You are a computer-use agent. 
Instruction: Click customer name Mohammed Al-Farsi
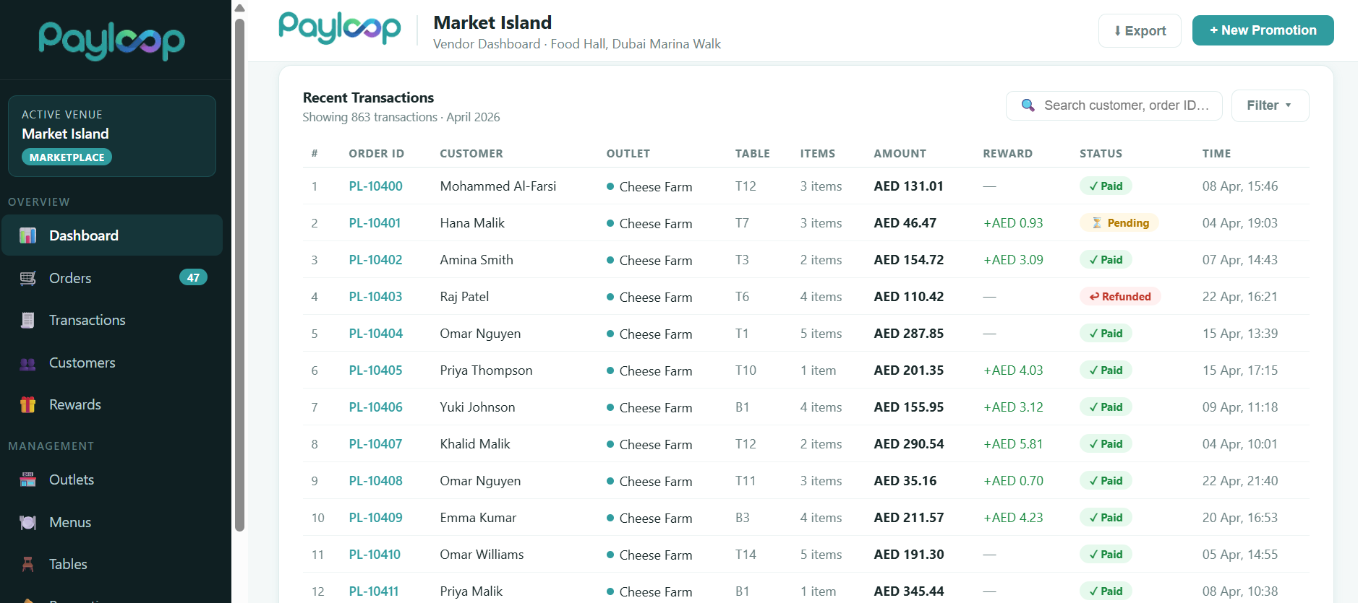[x=497, y=186]
